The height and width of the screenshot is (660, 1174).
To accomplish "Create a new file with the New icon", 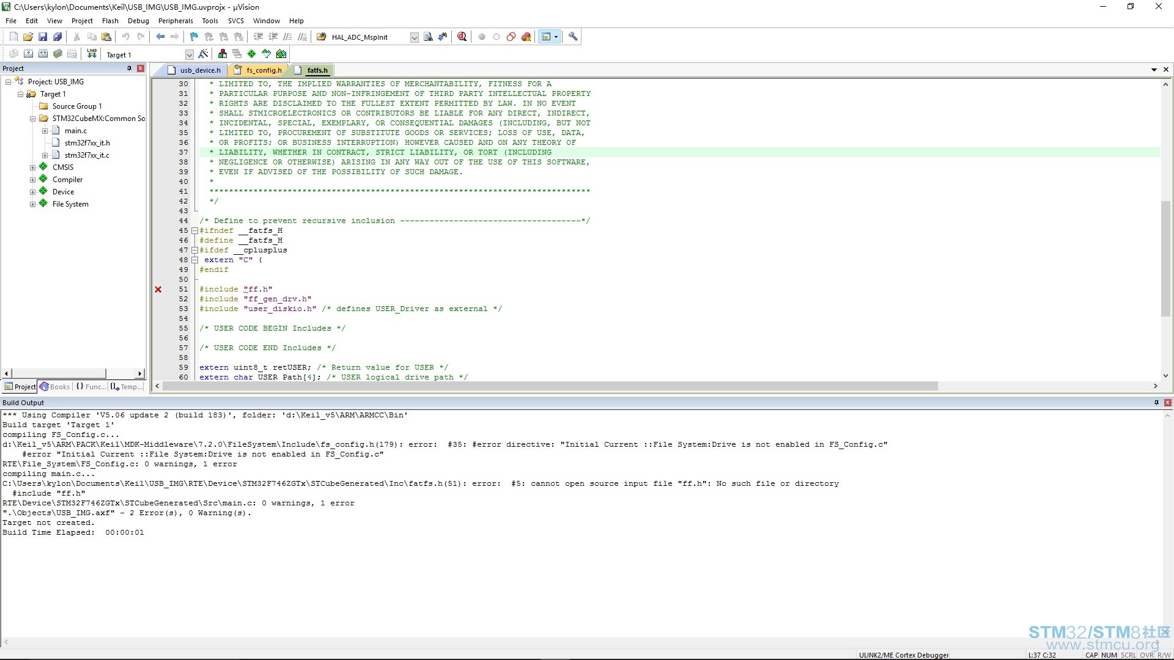I will pyautogui.click(x=13, y=37).
